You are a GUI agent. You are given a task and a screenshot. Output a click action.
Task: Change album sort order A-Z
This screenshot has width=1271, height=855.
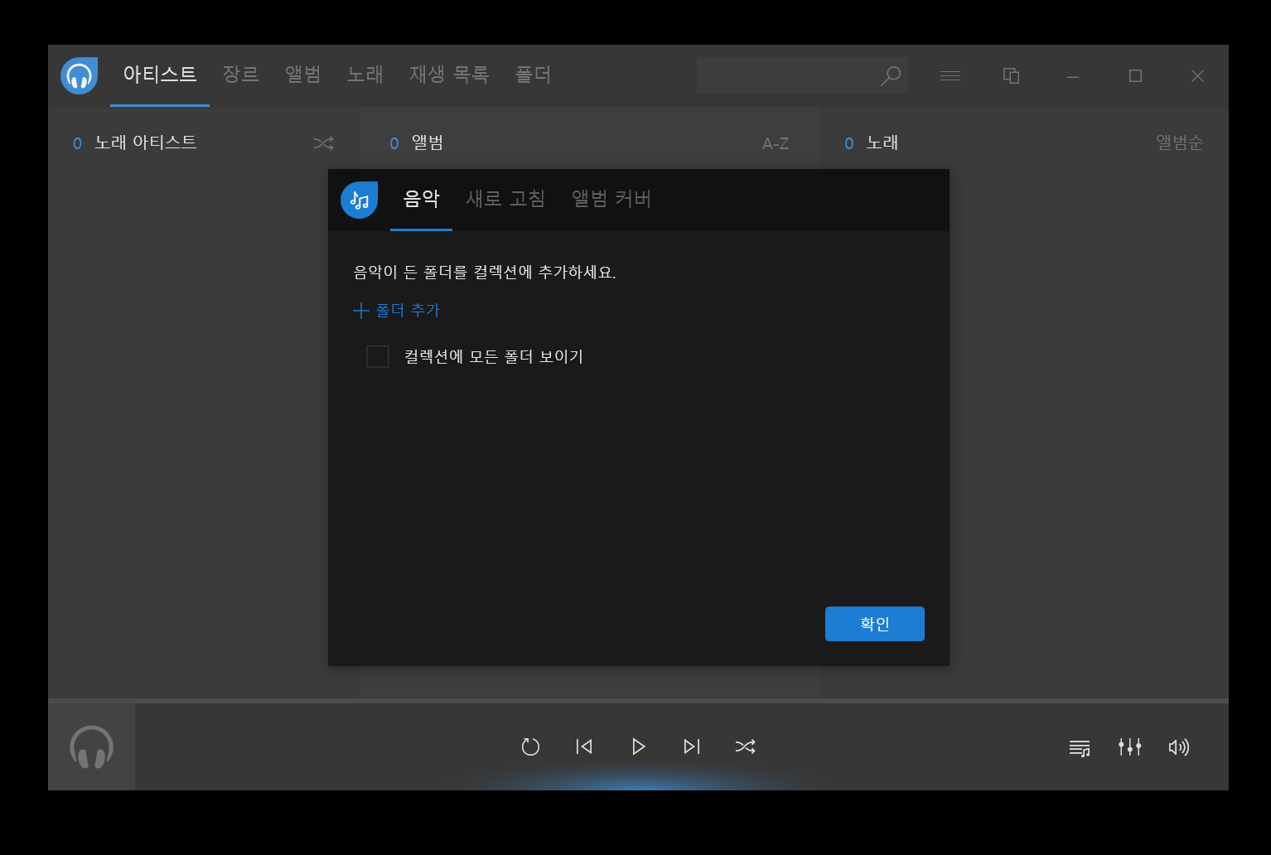[776, 143]
